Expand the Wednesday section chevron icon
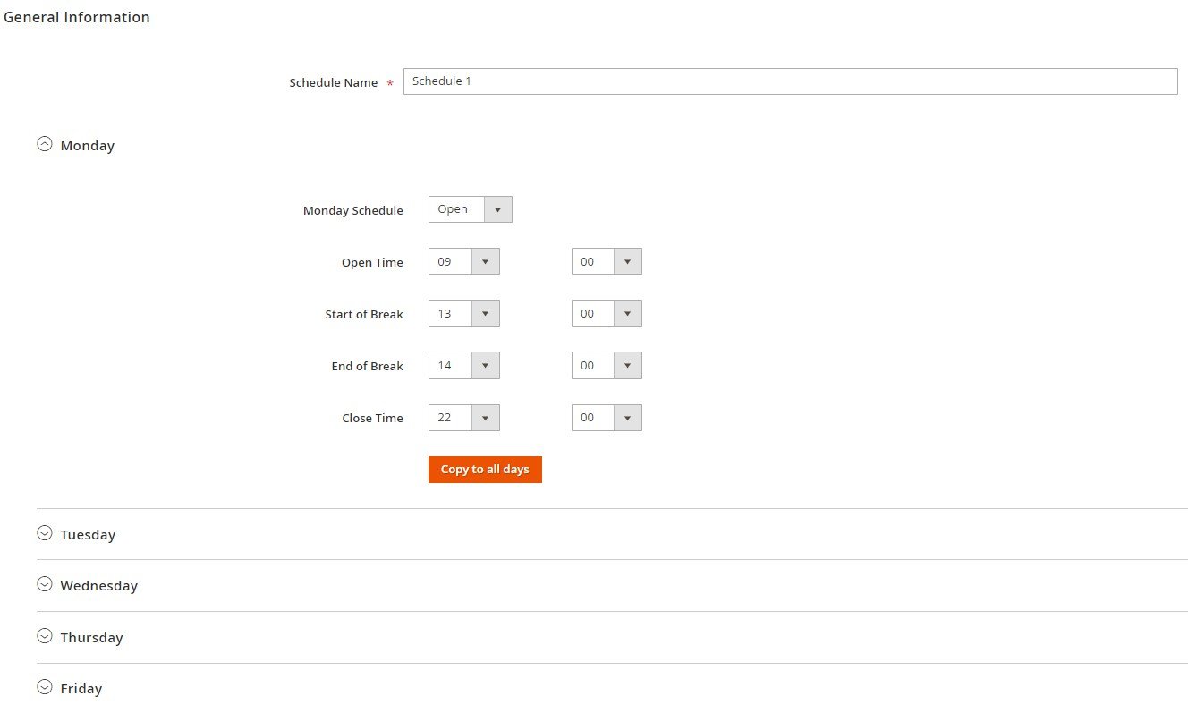This screenshot has height=713, width=1188. (x=45, y=583)
